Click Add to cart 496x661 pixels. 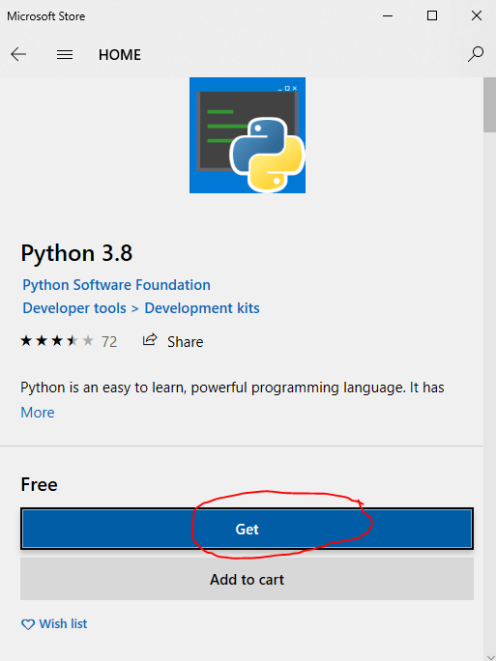(247, 579)
